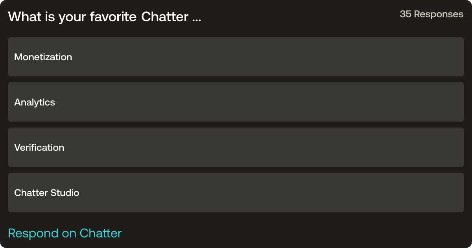Click the truncated poll question title
Screen dimensions: 472x248
[105, 17]
